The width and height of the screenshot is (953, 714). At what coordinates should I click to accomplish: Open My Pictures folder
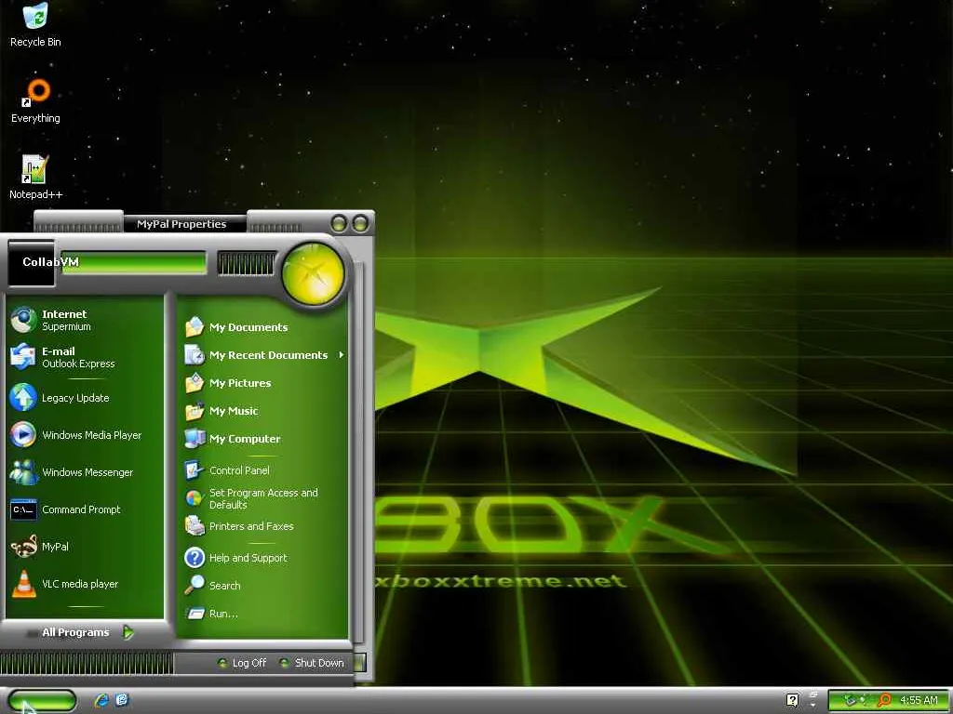(x=263, y=383)
